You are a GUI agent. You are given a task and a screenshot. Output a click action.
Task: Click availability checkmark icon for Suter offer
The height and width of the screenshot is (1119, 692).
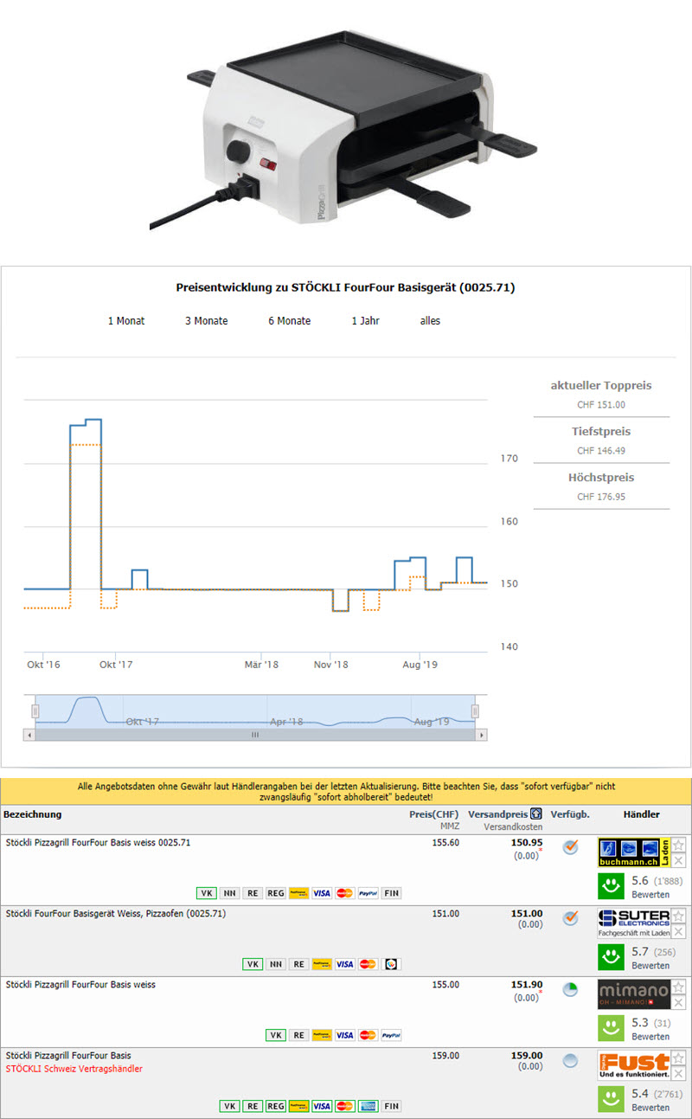point(570,918)
